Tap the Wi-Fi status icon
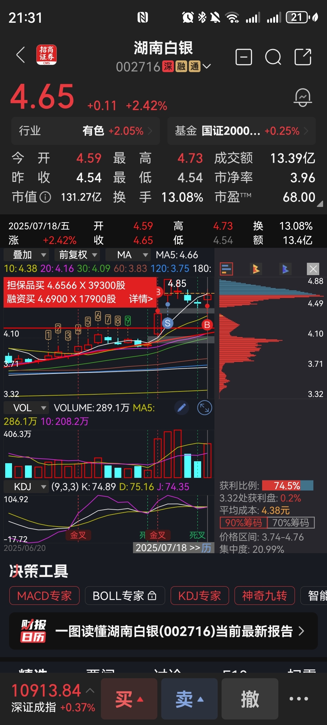This screenshot has height=725, width=327. click(x=232, y=17)
